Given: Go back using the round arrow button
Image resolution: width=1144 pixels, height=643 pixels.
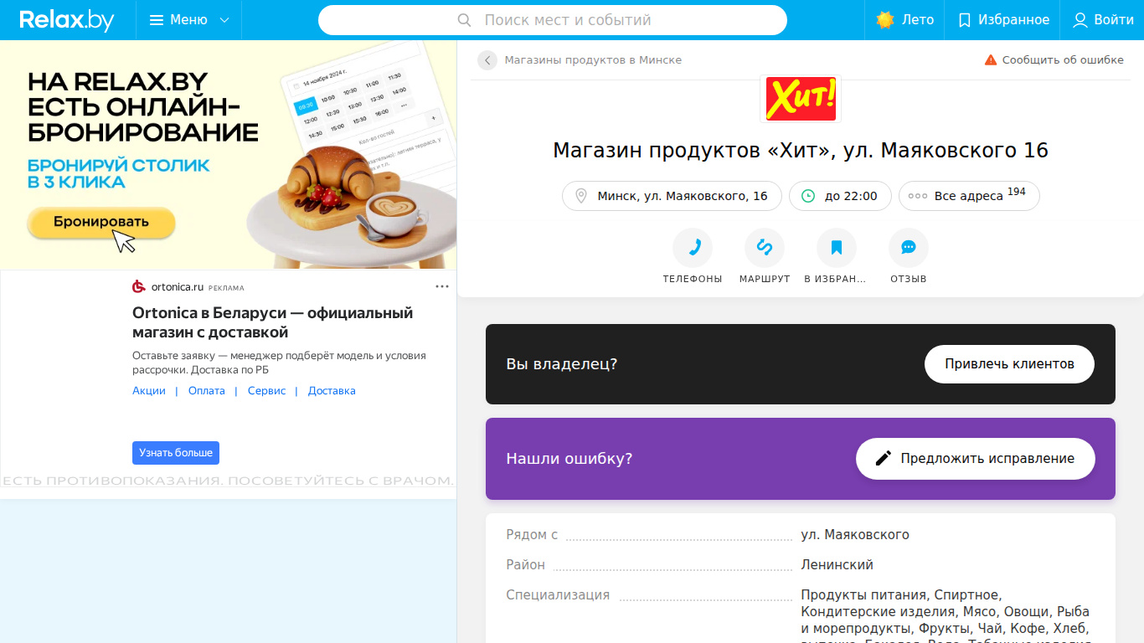Looking at the screenshot, I should click(487, 60).
